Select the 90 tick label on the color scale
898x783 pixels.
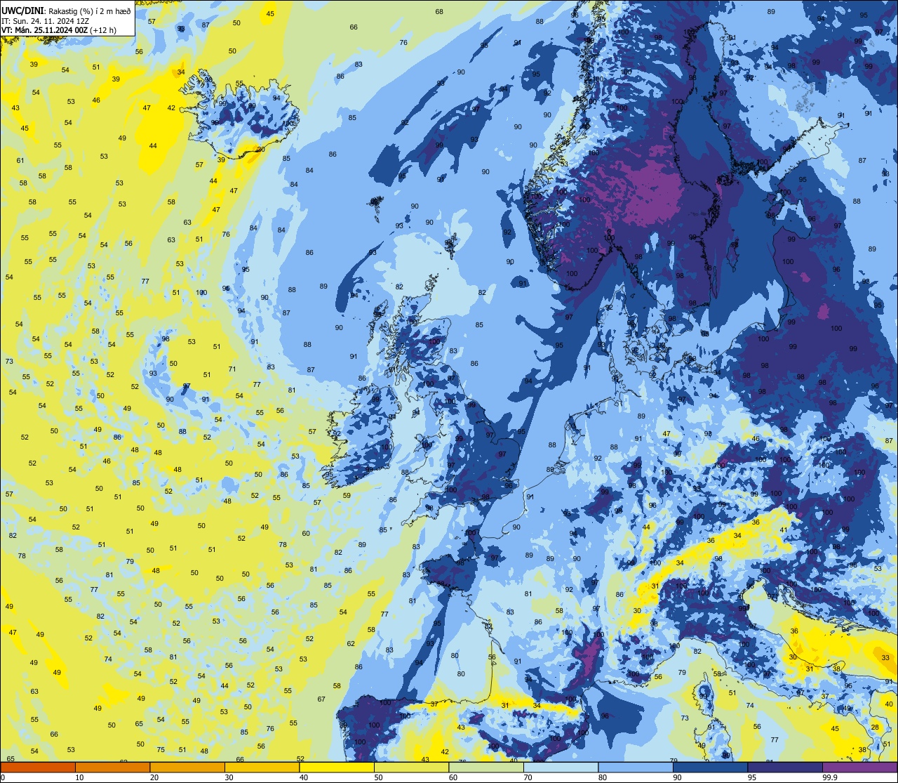677,777
